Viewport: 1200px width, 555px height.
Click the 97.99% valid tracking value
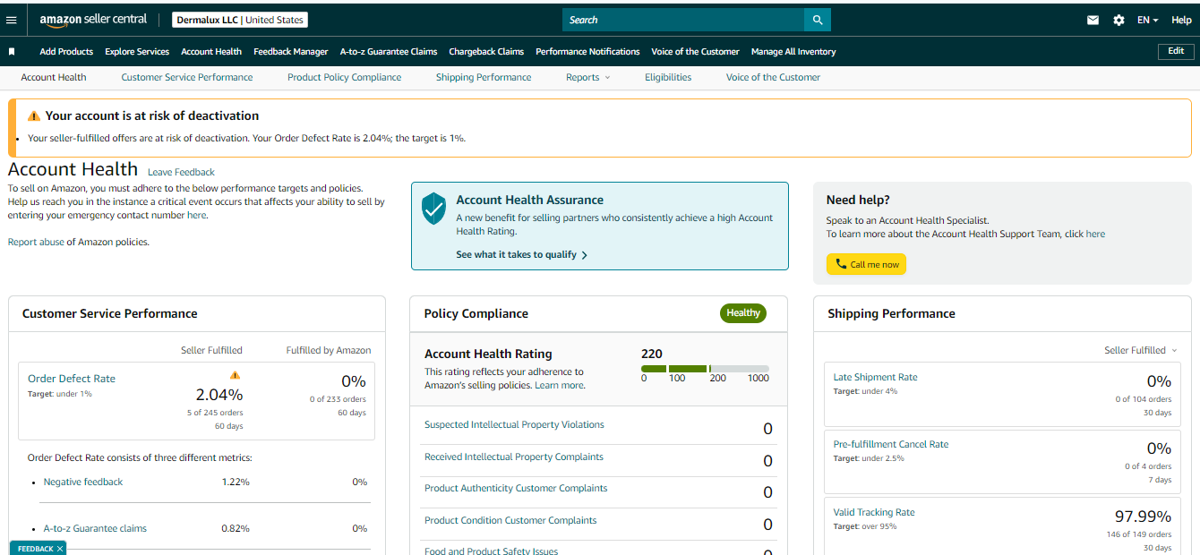[1143, 517]
